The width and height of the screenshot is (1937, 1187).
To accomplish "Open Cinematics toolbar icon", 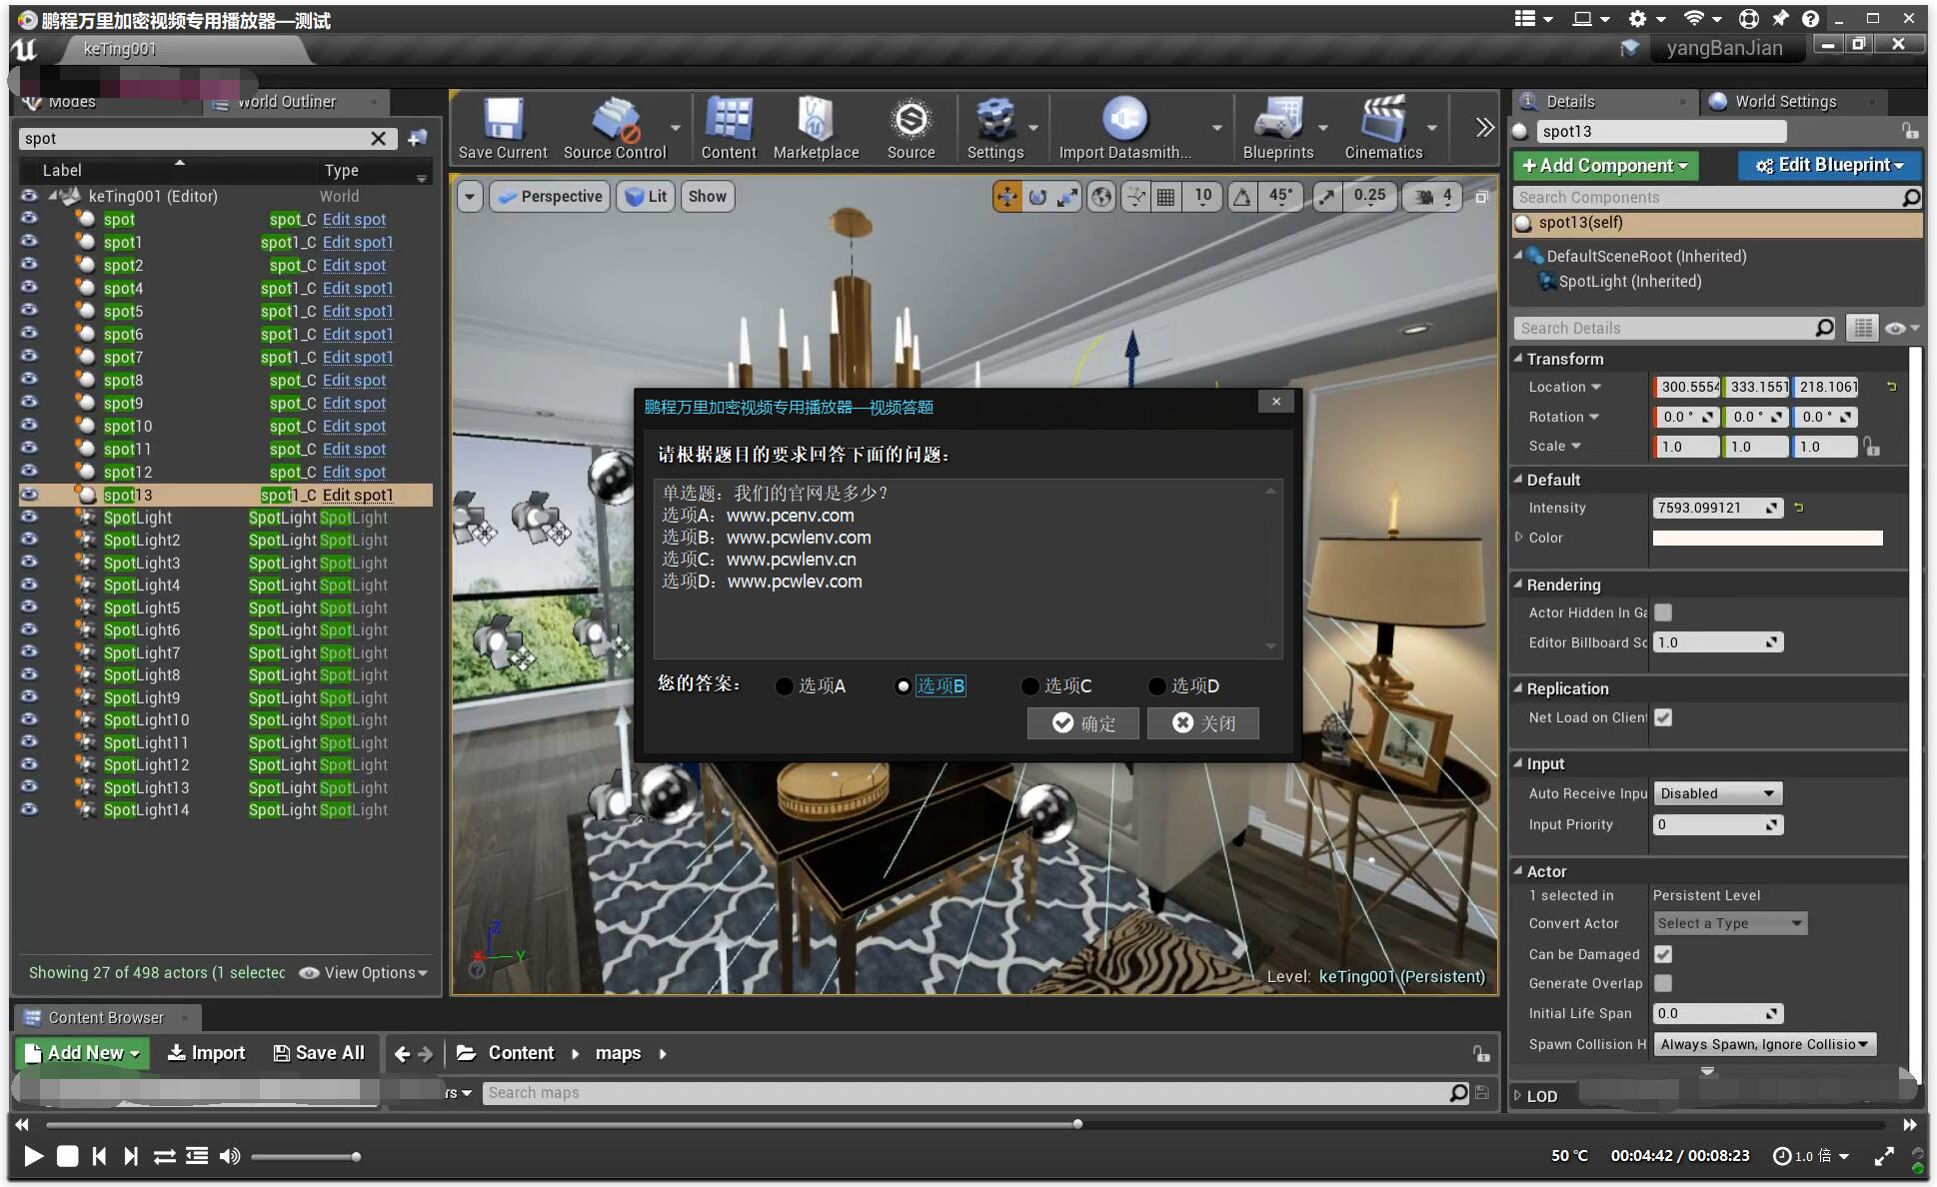I will 1383,129.
